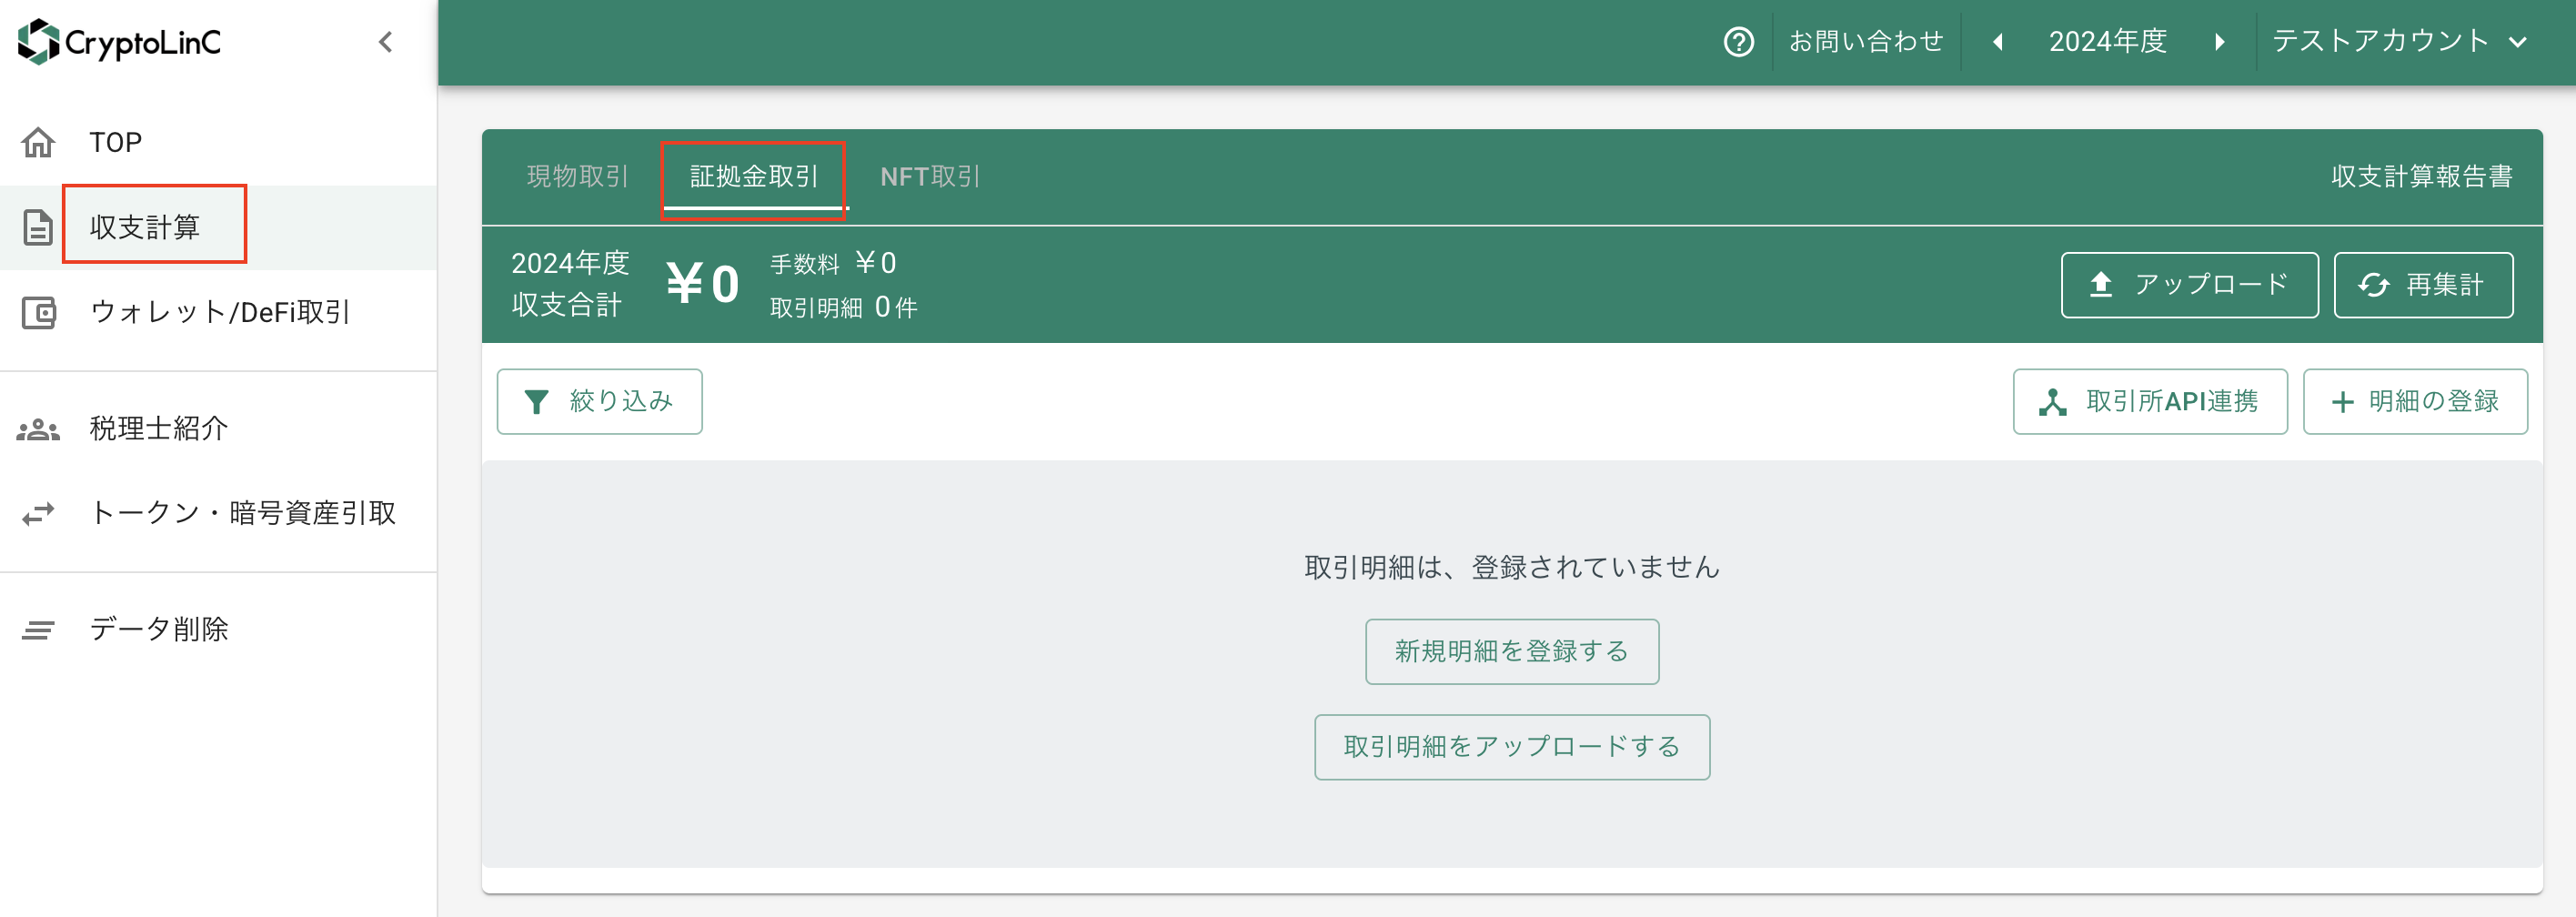The width and height of the screenshot is (2576, 917).
Task: Click the document icon for 収支計算
Action: coord(38,227)
